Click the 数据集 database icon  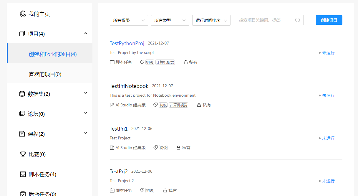click(x=22, y=94)
